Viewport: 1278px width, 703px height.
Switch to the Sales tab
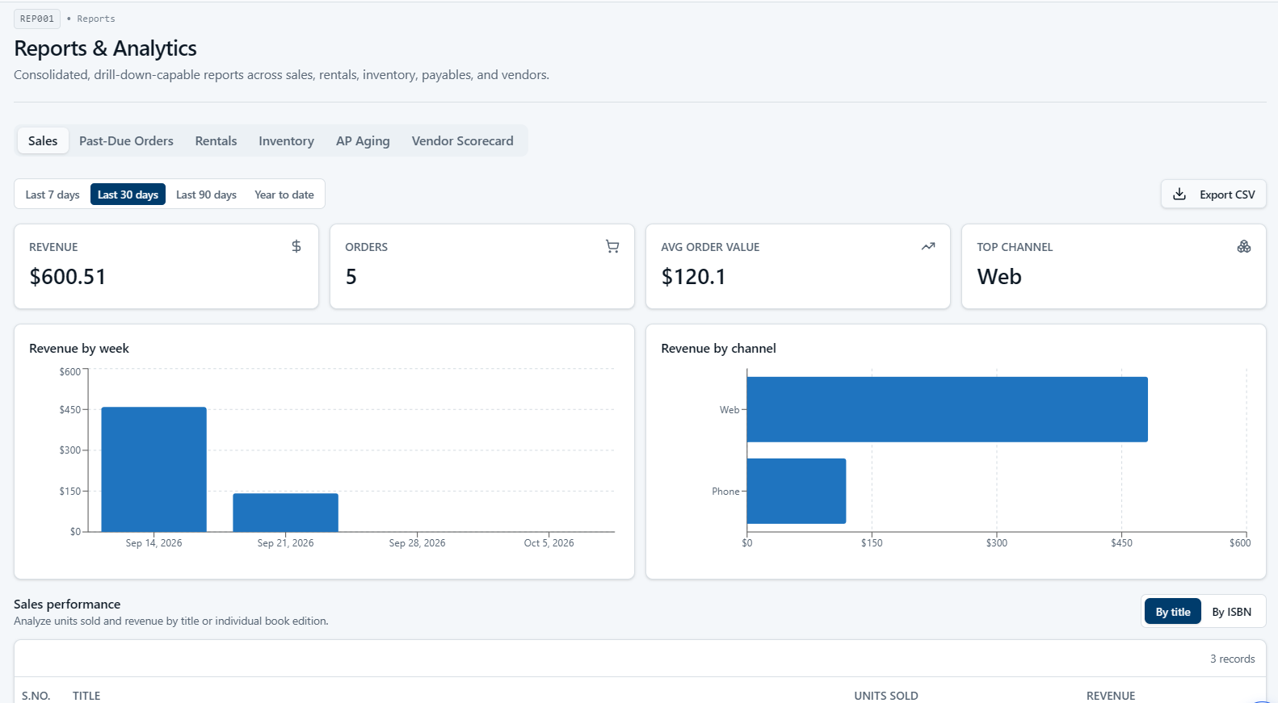click(43, 140)
